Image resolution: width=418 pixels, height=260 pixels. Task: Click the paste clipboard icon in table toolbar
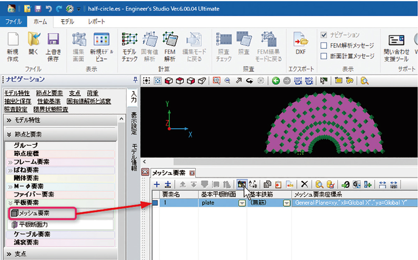[x=278, y=184]
